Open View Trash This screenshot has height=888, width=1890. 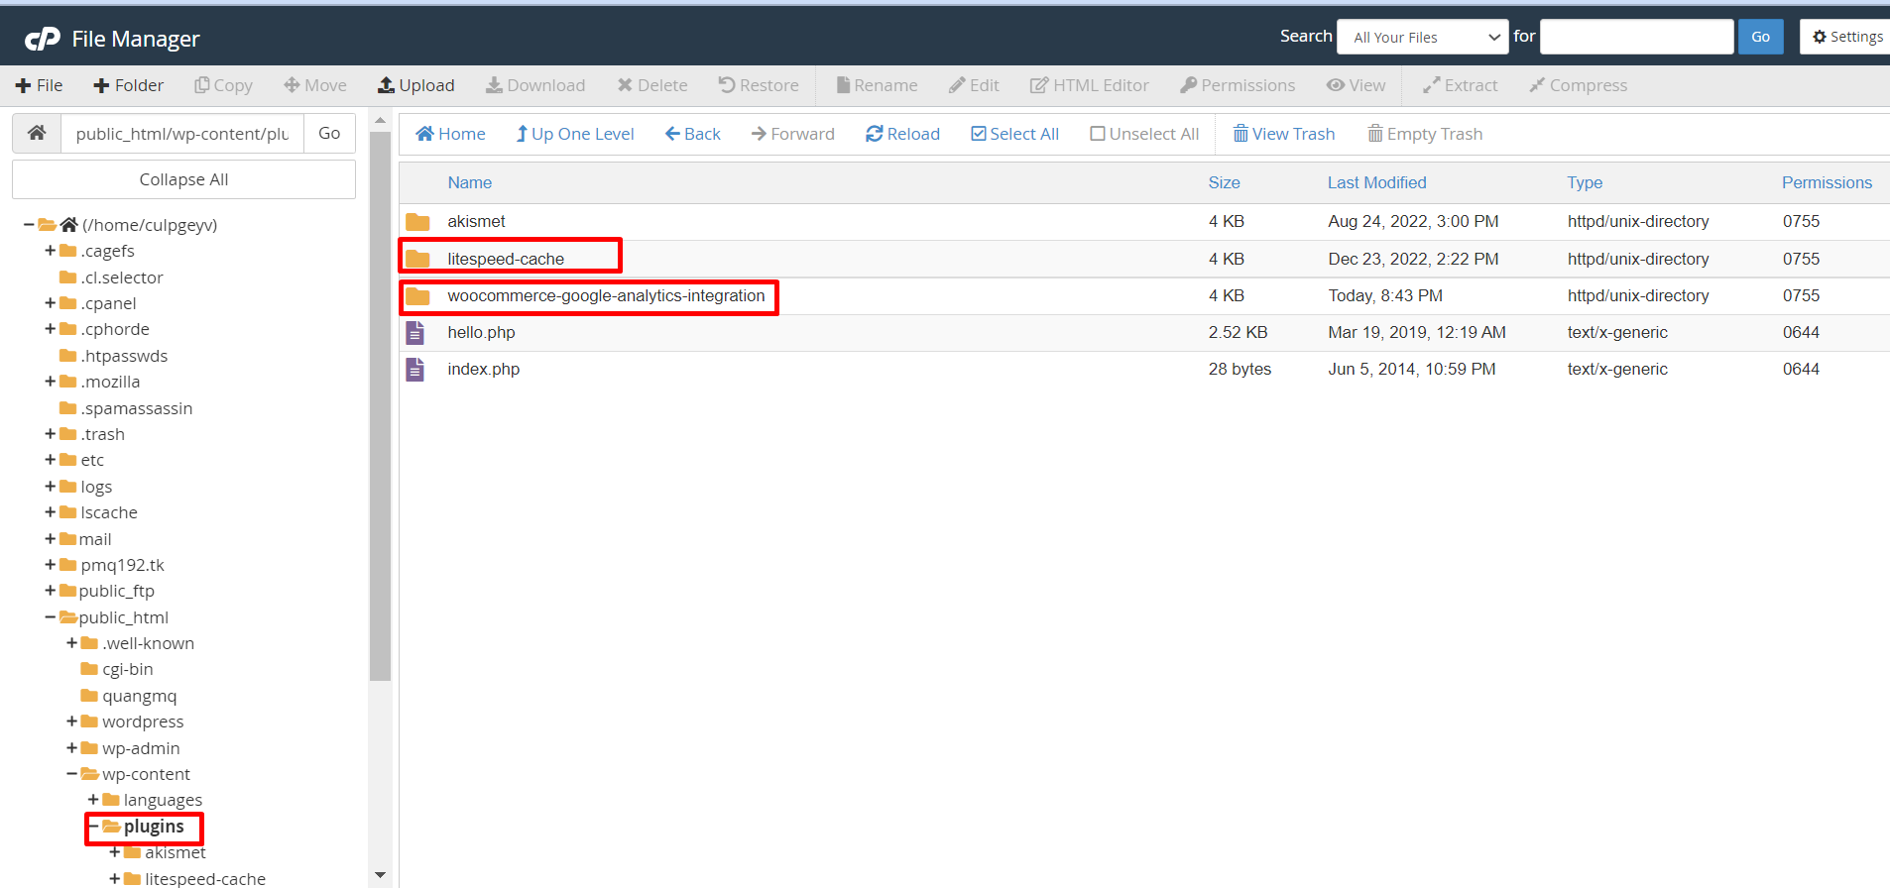coord(1283,134)
